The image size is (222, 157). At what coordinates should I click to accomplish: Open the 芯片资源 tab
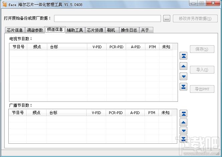click(95, 30)
